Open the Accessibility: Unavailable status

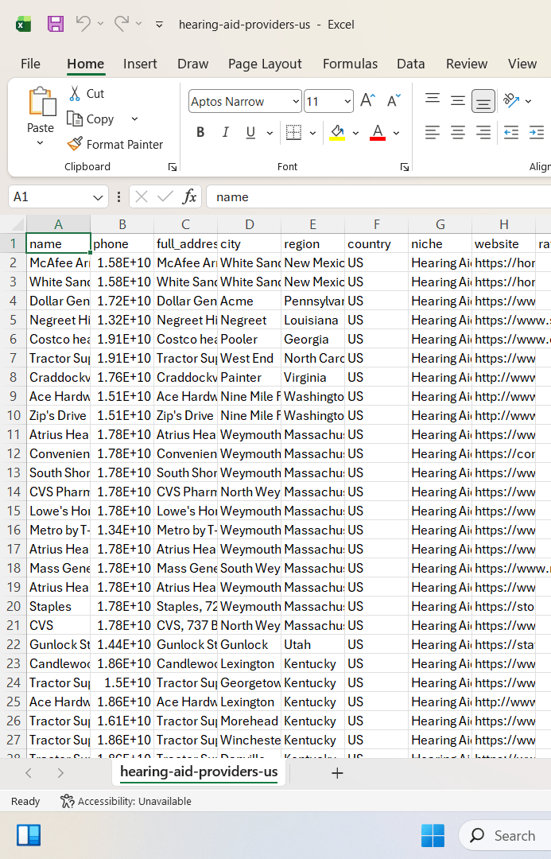pyautogui.click(x=126, y=802)
